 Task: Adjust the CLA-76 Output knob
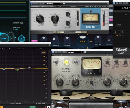[55, 18]
